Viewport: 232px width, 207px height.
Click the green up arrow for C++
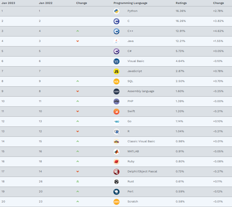point(78,31)
